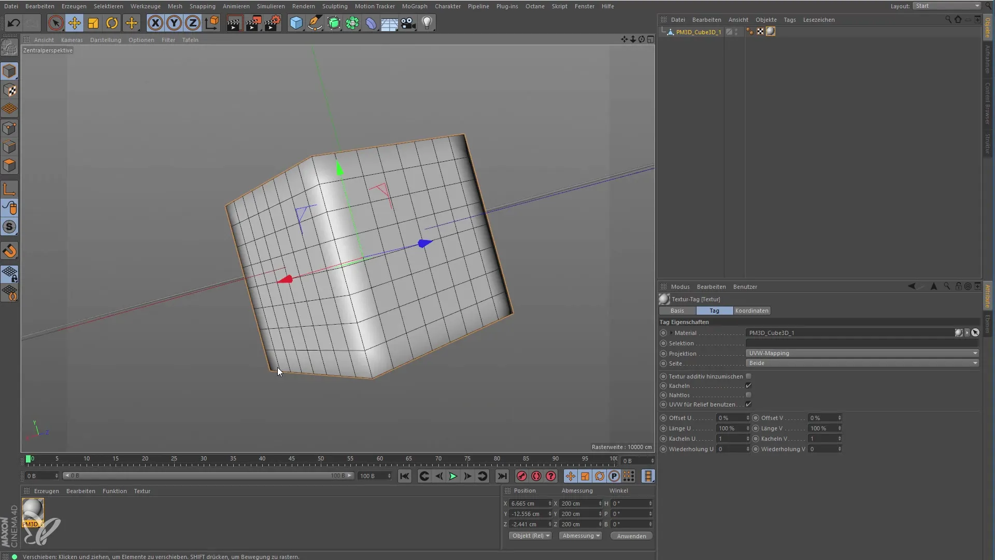Toggle UVW für Relief benutzen checkbox

pos(748,404)
